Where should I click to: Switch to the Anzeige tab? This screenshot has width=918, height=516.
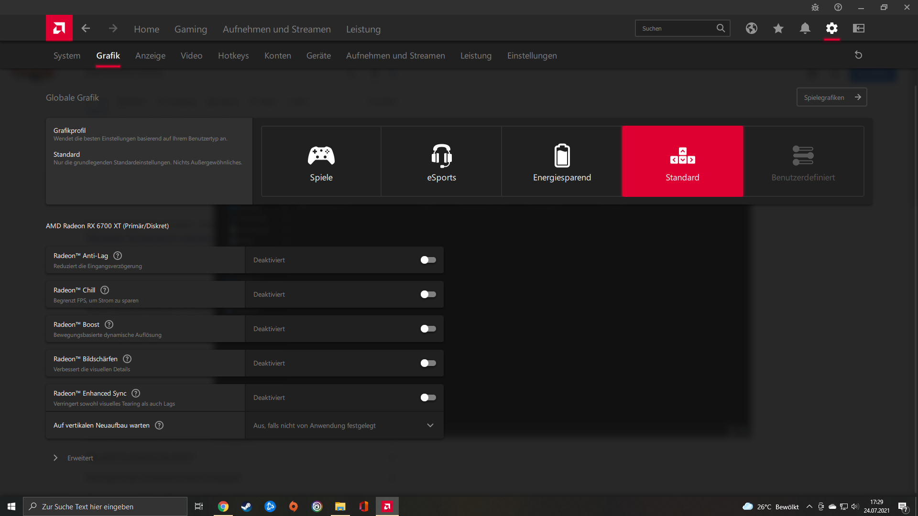point(150,55)
